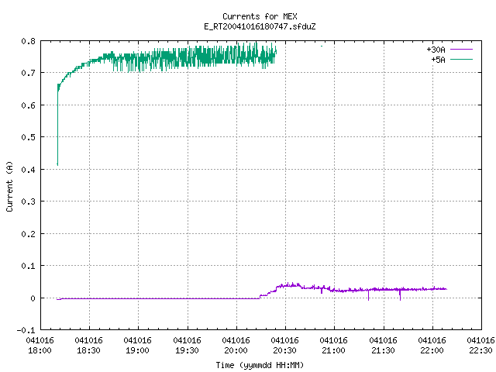Click the 041016 21:00 time tick label
The image size is (496, 372).
pyautogui.click(x=334, y=346)
